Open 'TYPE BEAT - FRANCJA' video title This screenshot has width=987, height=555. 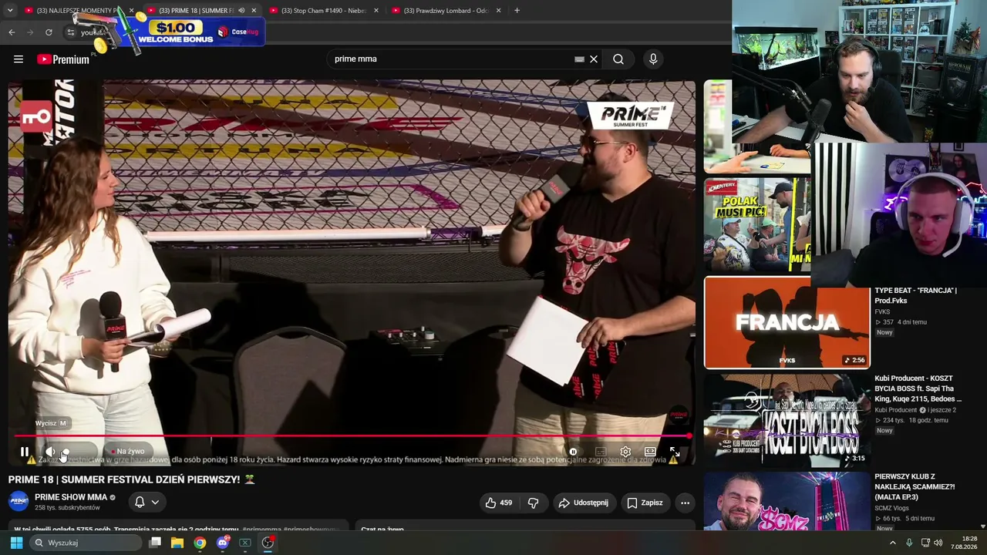click(x=915, y=295)
